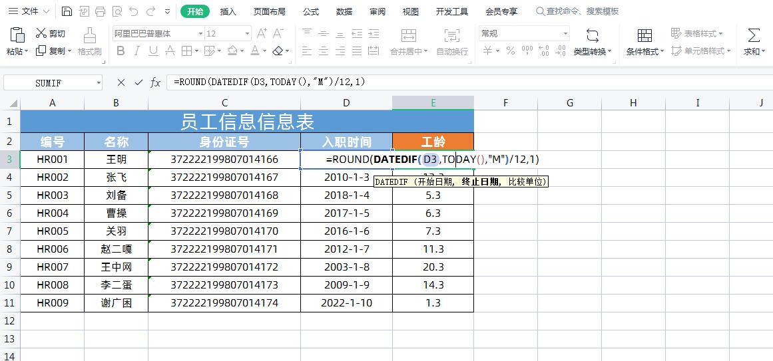Click the Print Preview icon

click(117, 11)
